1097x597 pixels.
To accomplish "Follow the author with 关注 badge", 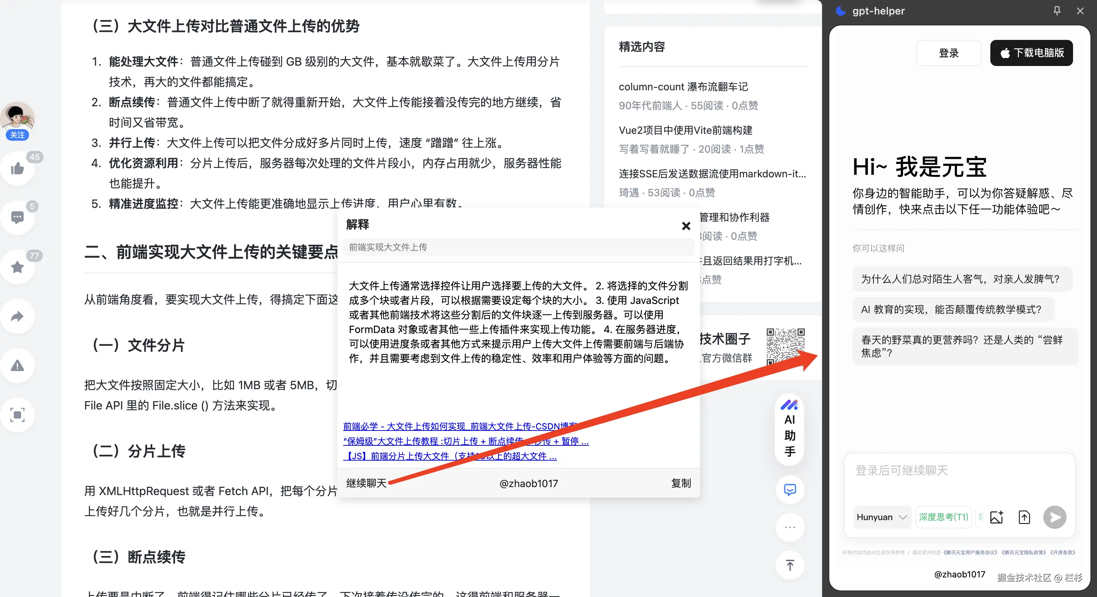I will (17, 135).
